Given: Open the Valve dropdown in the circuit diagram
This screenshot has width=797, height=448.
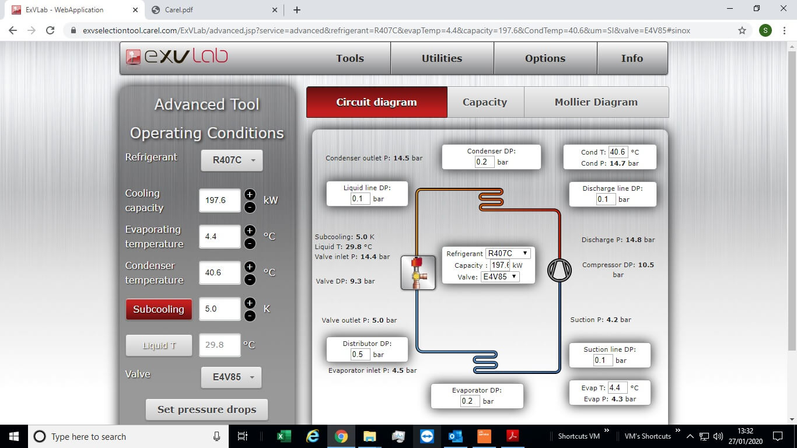Looking at the screenshot, I should pos(499,276).
